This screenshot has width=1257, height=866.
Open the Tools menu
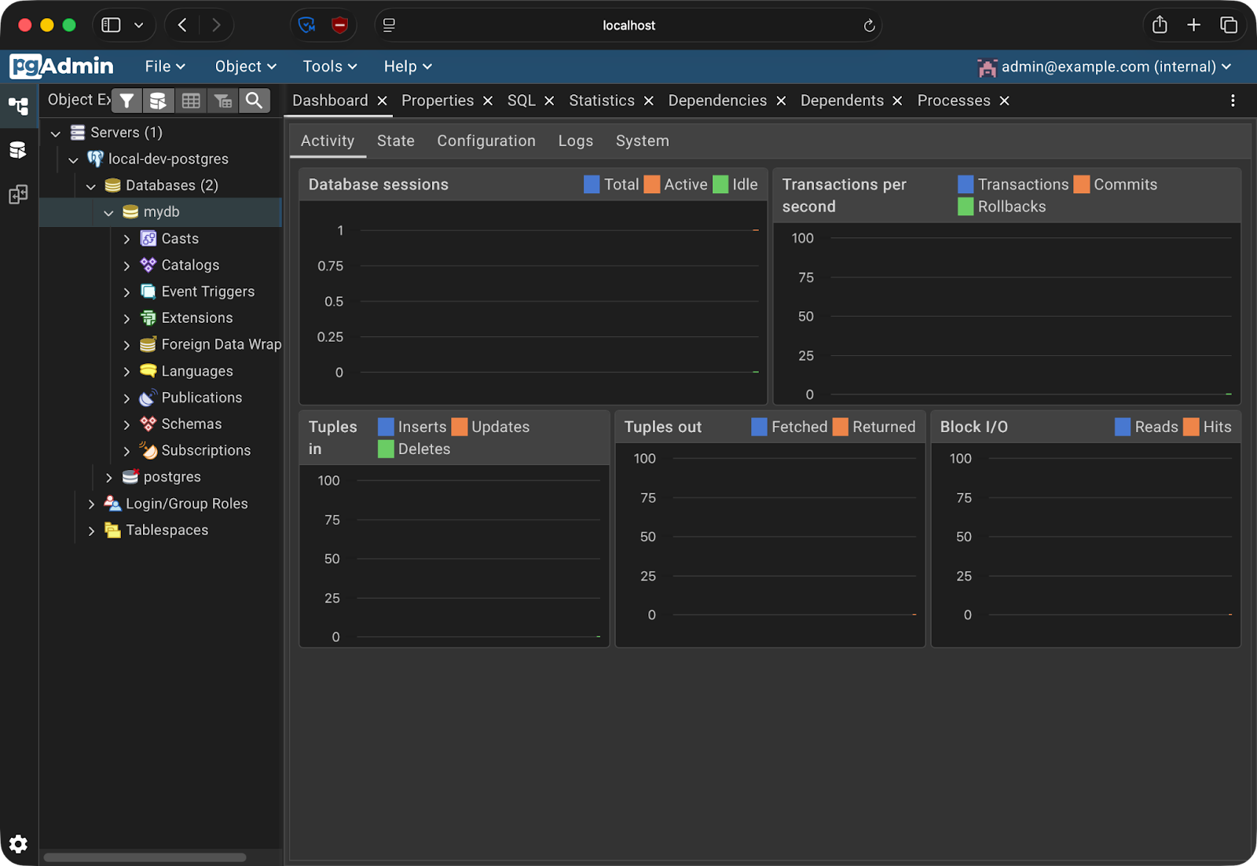point(330,67)
